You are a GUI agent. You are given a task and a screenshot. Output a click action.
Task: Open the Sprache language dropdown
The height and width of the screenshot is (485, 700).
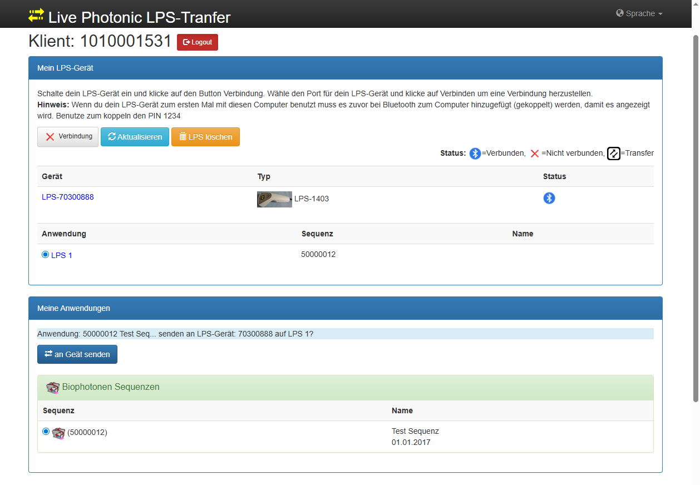(x=640, y=13)
